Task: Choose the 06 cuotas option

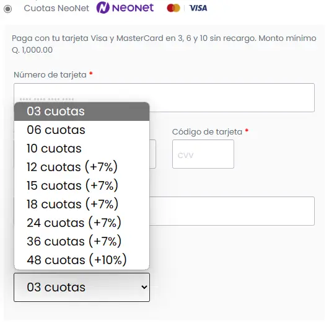Action: [82, 130]
